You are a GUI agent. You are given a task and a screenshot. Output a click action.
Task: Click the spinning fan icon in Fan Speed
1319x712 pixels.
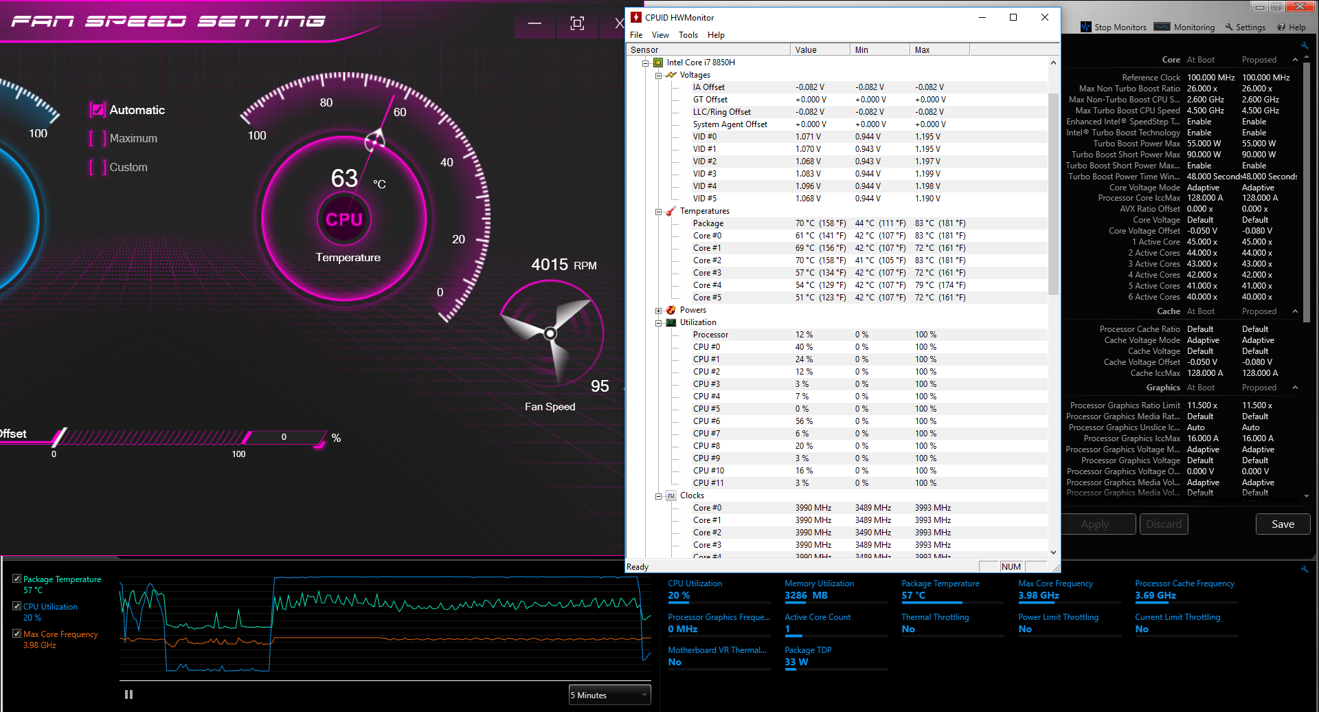550,333
